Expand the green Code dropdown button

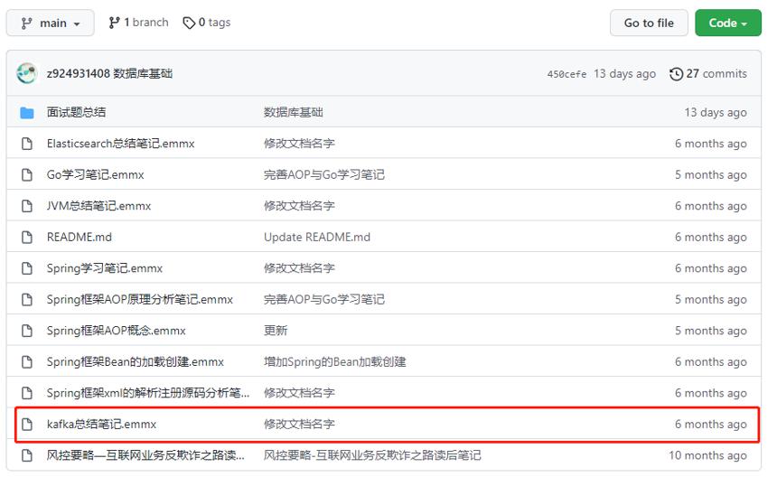(x=727, y=23)
